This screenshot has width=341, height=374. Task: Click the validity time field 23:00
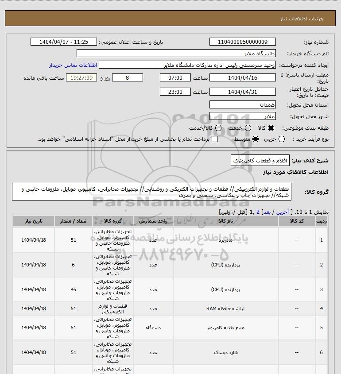(175, 92)
